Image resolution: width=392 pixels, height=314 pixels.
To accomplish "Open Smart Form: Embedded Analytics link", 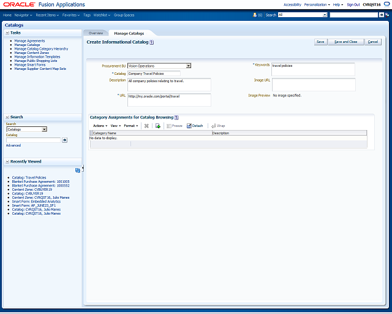I will tap(36, 202).
